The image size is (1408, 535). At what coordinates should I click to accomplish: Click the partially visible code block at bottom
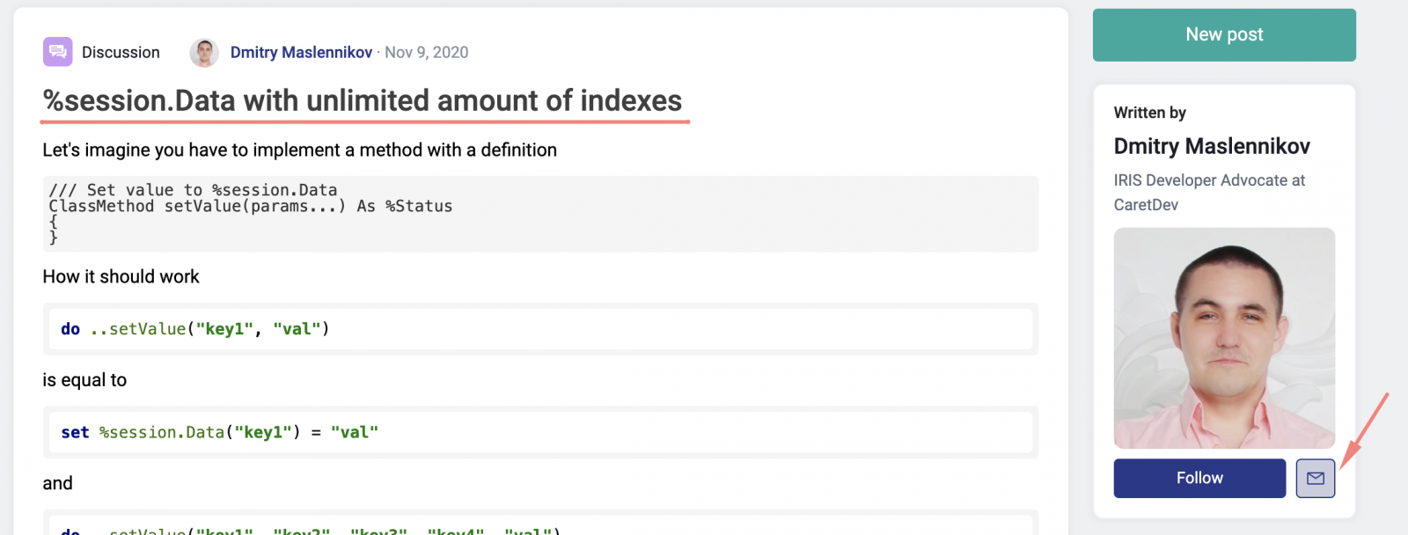point(539,526)
